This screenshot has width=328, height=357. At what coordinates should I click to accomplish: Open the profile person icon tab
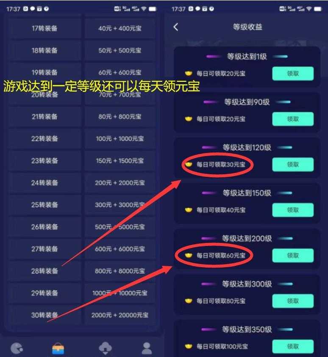(147, 348)
